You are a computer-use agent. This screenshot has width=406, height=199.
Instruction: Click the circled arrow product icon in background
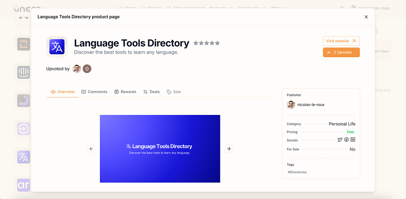24,129
